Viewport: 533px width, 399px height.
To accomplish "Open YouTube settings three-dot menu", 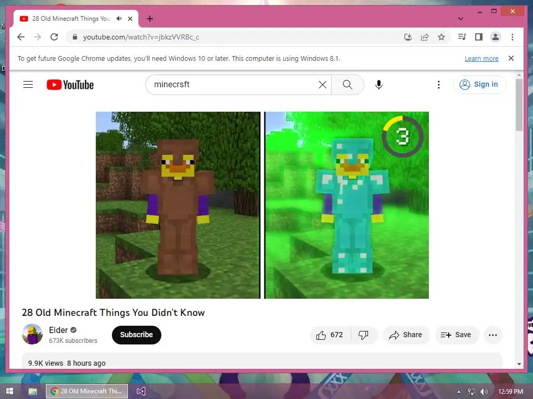I will click(x=438, y=85).
